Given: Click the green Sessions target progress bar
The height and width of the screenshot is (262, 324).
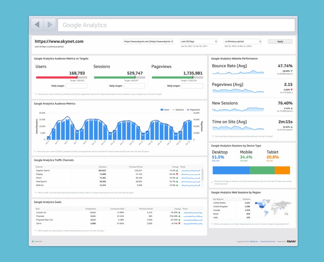Looking at the screenshot, I should click(114, 77).
